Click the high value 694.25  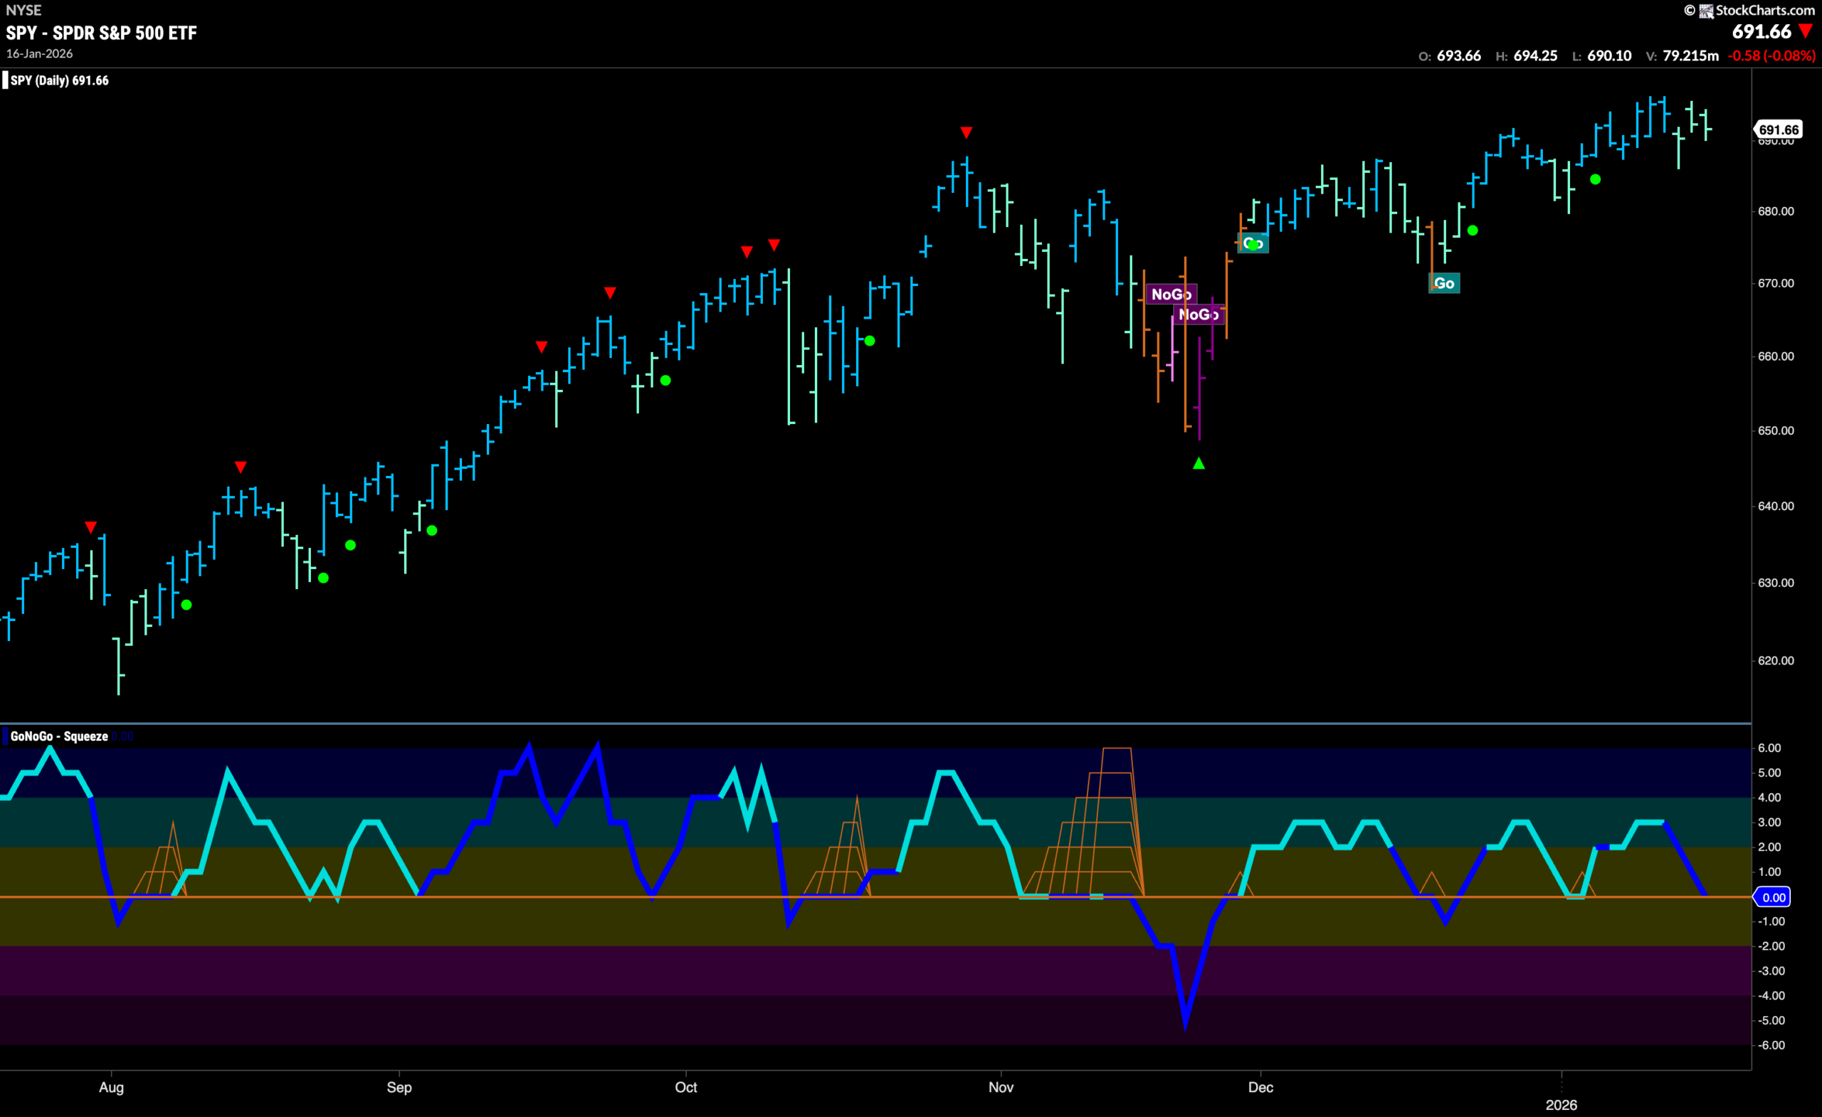pos(1535,56)
